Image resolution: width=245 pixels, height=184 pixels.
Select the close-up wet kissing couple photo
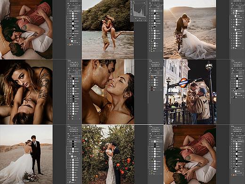[x=108, y=92]
